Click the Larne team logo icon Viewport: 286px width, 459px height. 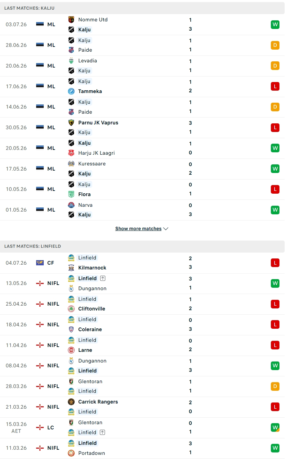pos(71,350)
